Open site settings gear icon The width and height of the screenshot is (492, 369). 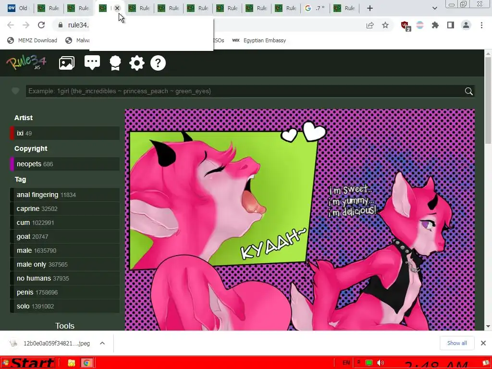pos(137,63)
